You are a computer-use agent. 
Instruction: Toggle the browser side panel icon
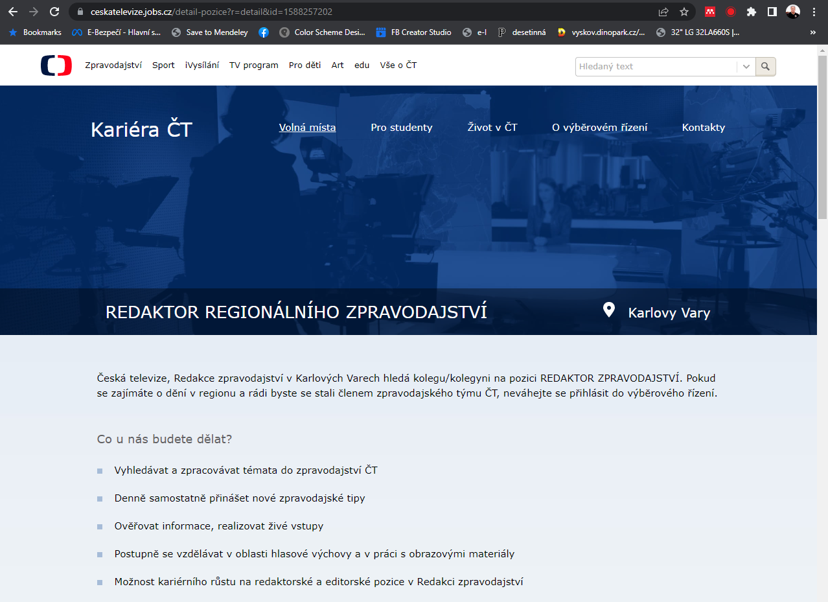pyautogui.click(x=772, y=12)
